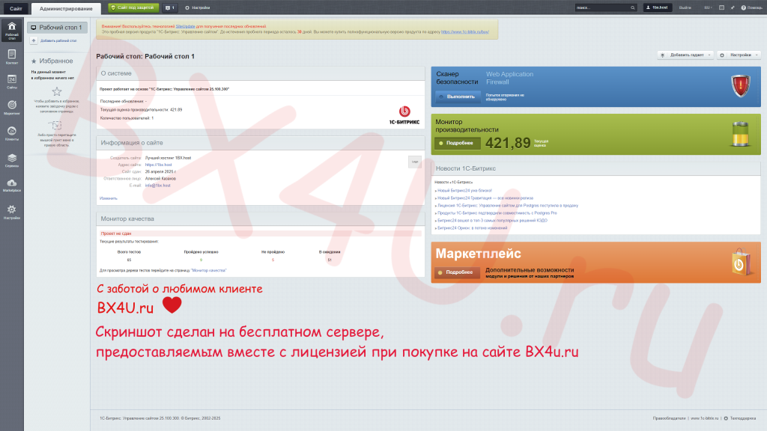The height and width of the screenshot is (431, 767).
Task: Open the Рабочий стол sidebar section
Action: click(12, 30)
